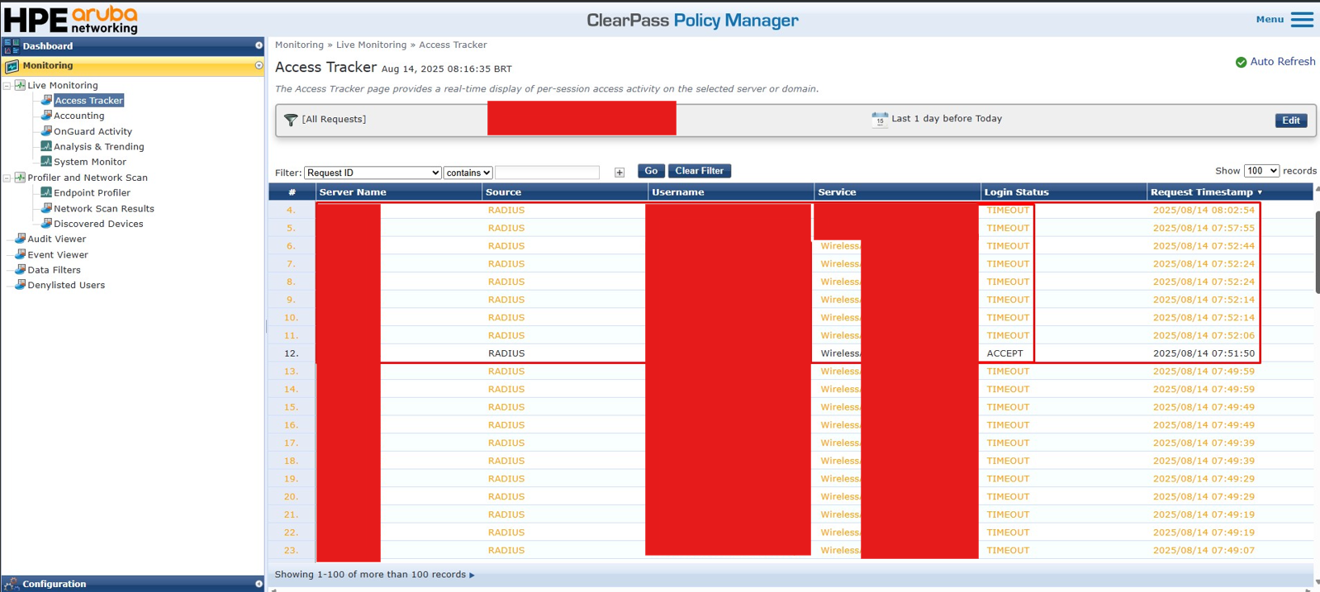
Task: Click the Dashboard panel icon
Action: [x=12, y=46]
